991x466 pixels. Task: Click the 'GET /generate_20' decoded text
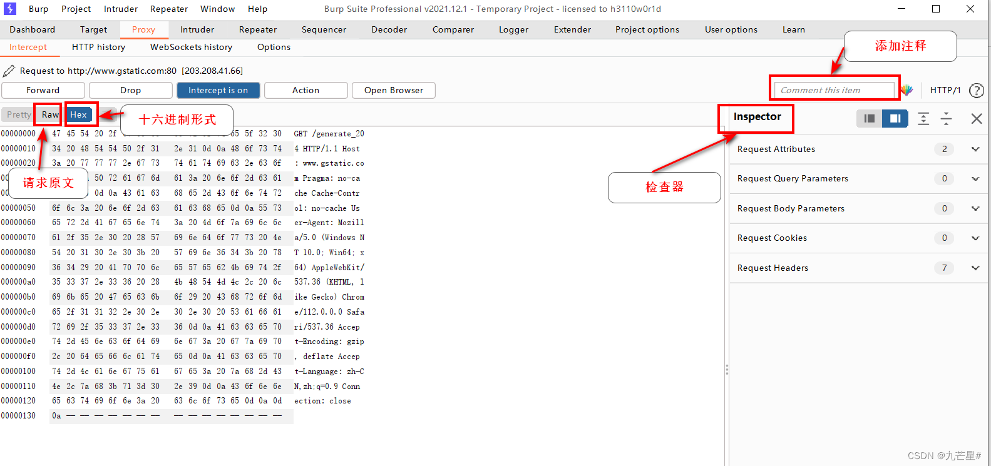(x=329, y=133)
